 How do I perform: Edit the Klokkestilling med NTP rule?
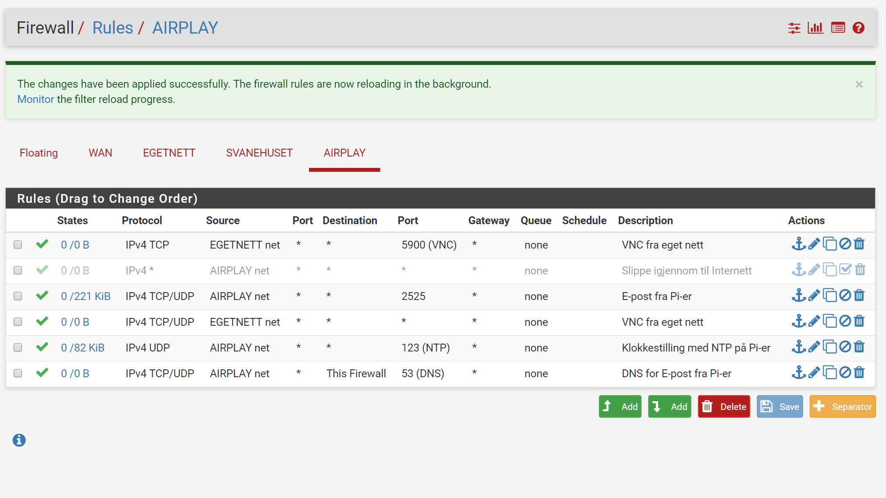[x=814, y=347]
